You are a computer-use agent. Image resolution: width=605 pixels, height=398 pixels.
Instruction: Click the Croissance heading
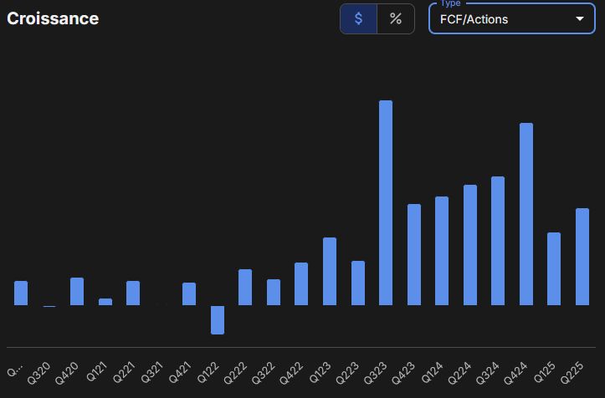(x=53, y=18)
